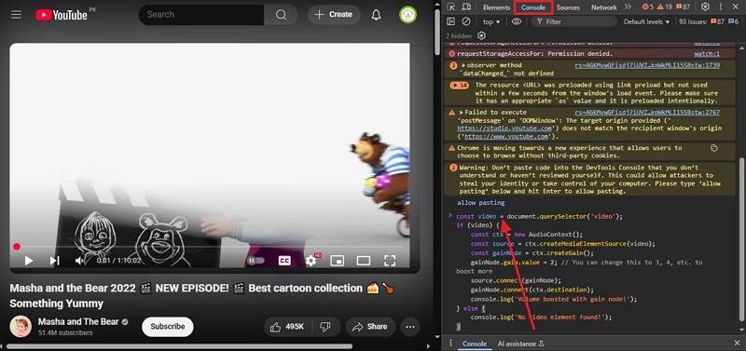Select drawer Console tab
This screenshot has height=351, width=746.
point(475,344)
